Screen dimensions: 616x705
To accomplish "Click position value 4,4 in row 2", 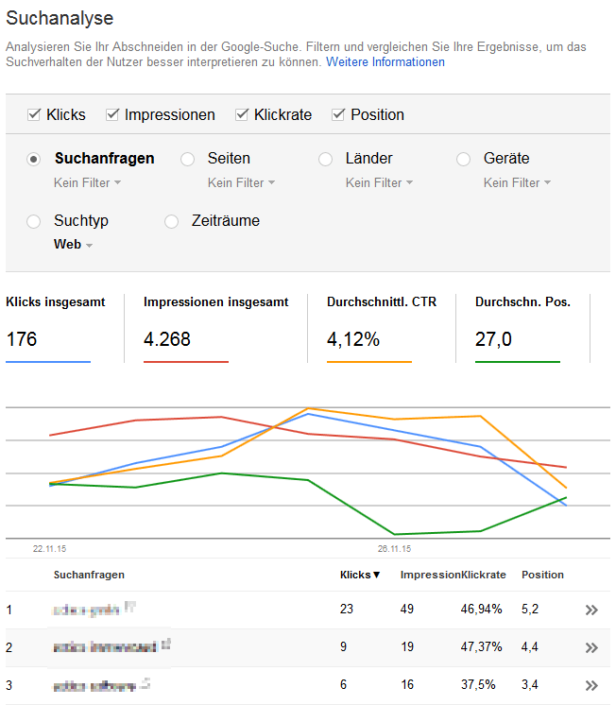I will click(x=530, y=647).
